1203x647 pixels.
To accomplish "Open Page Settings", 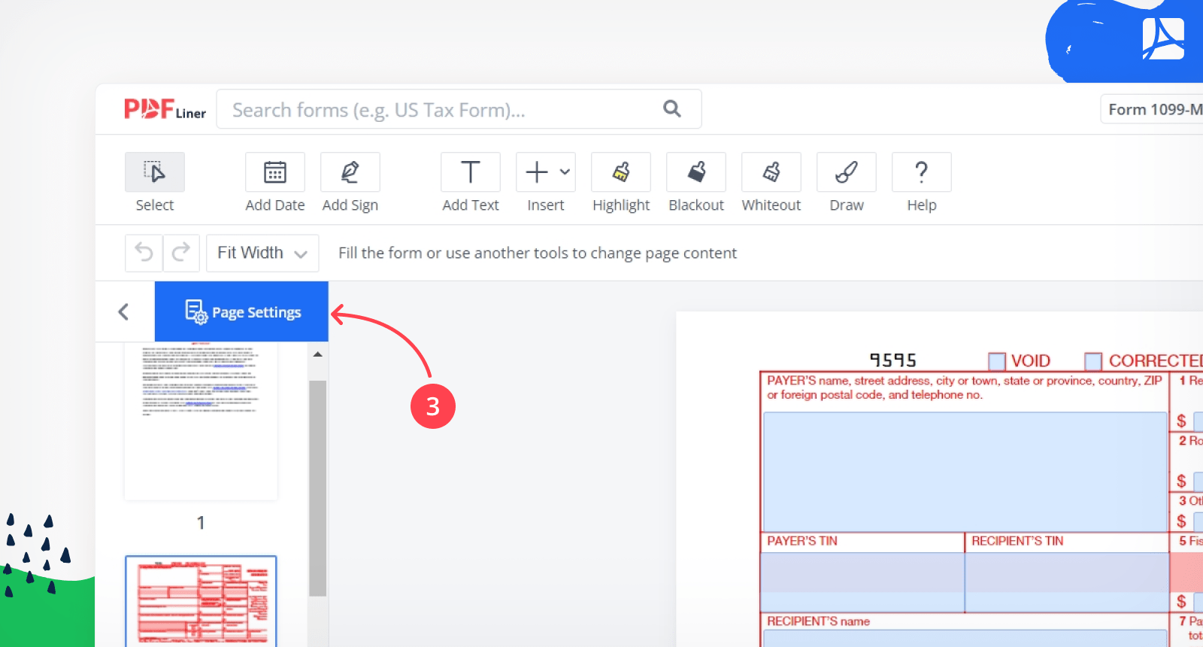I will pos(241,311).
